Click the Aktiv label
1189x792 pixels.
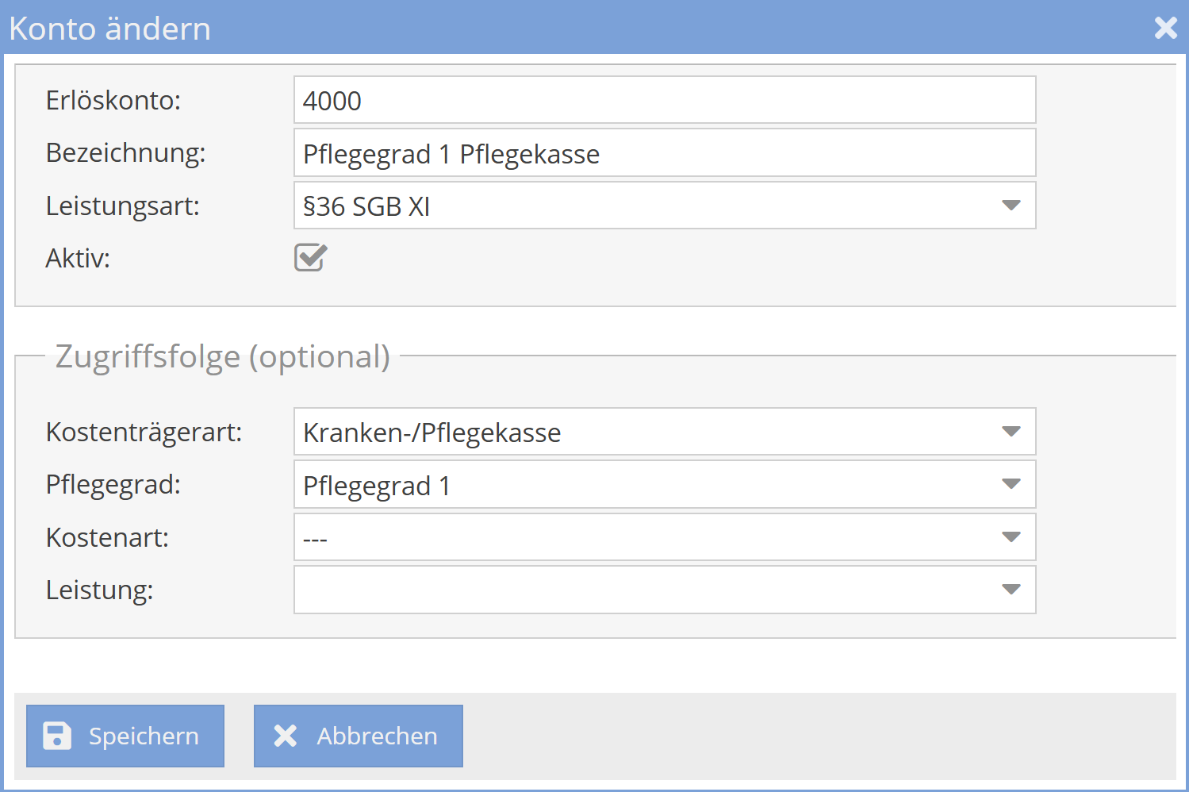click(x=78, y=259)
